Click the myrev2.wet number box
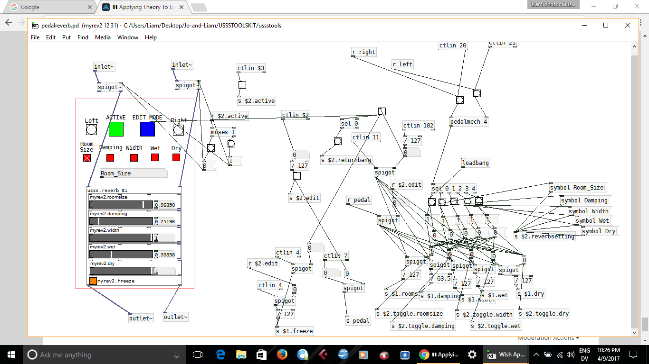Image resolution: width=649 pixels, height=364 pixels. pyautogui.click(x=164, y=255)
